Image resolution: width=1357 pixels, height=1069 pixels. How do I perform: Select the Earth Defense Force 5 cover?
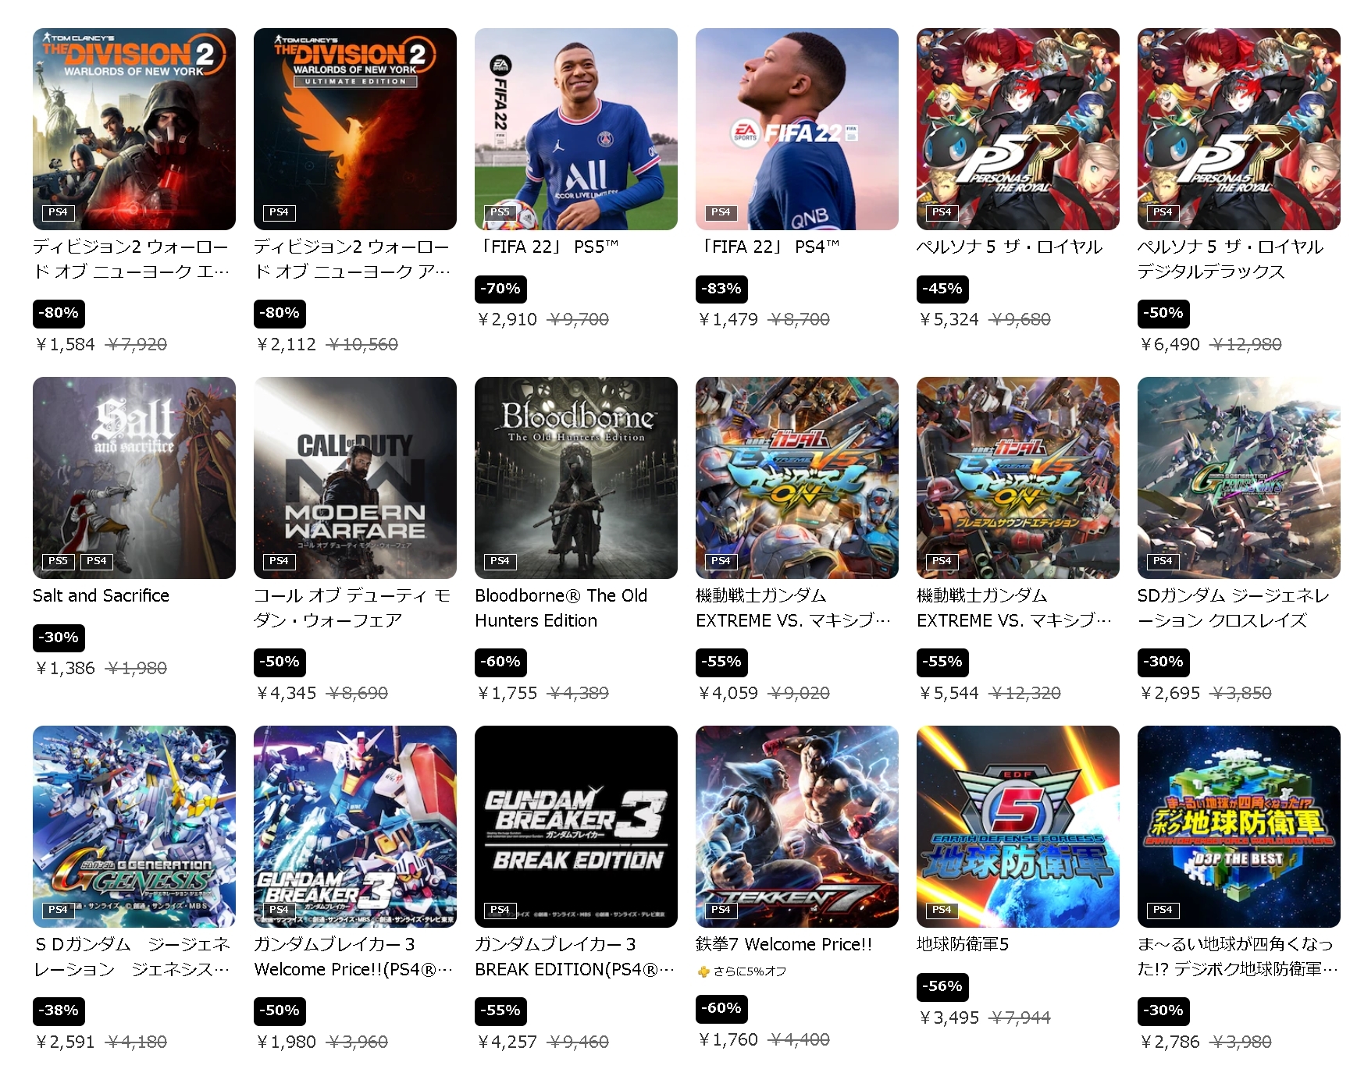click(x=1018, y=826)
